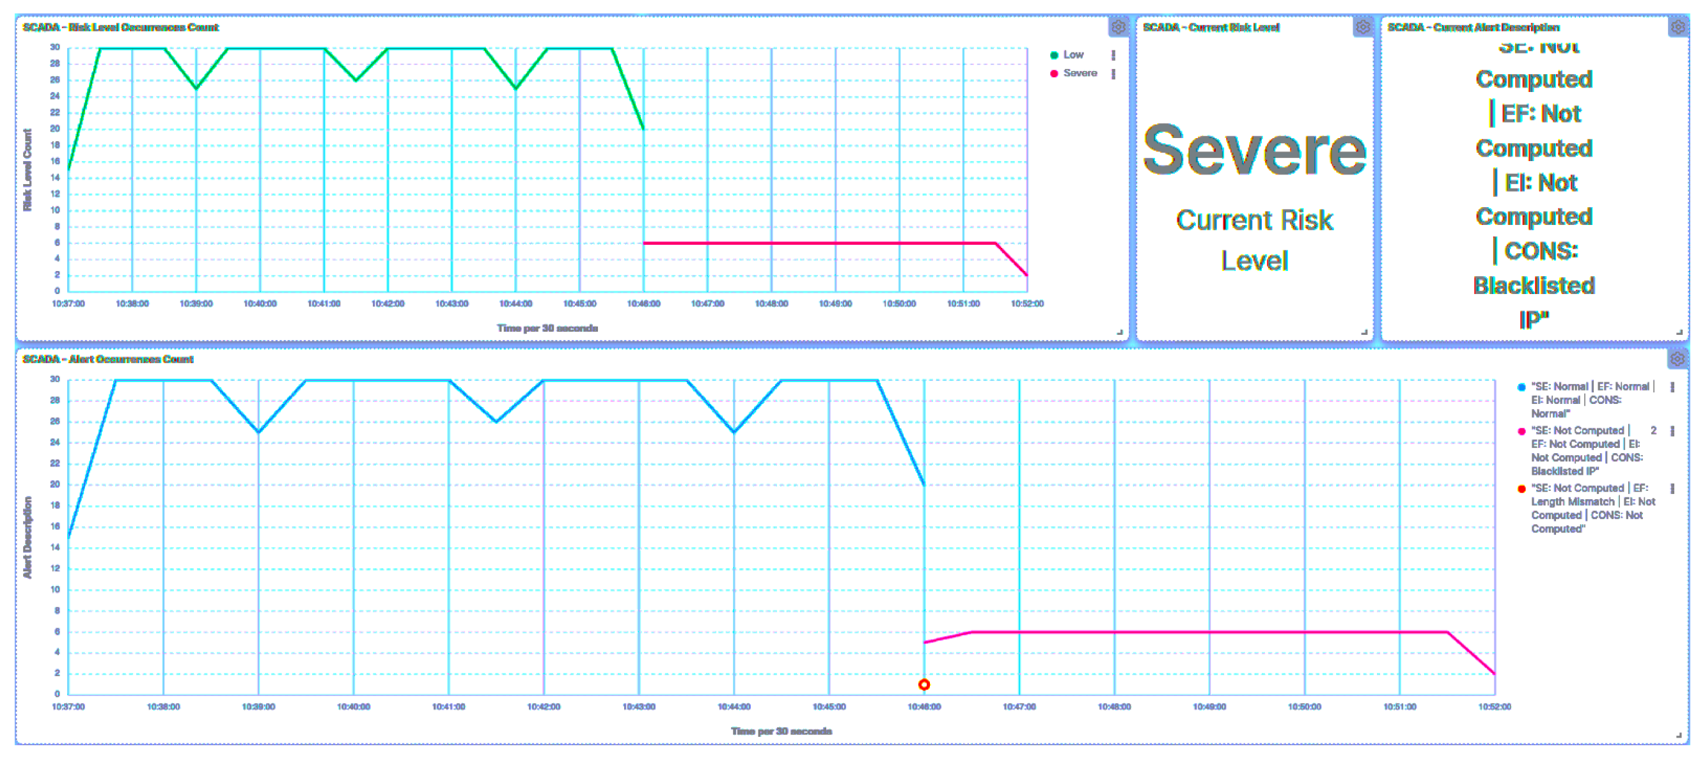Click resize handle of Alert Occurrences Count panel
The image size is (1705, 758).
pos(1679,735)
